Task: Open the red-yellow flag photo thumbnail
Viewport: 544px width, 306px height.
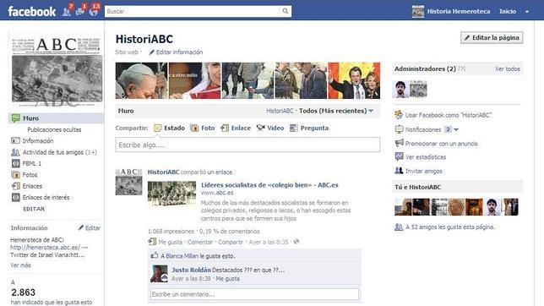Action: pos(354,80)
